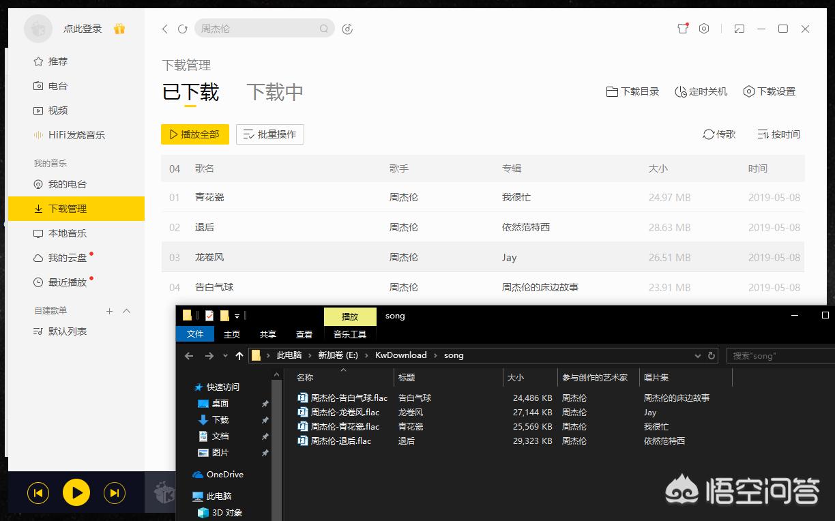Add a new playlist with plus icon
The height and width of the screenshot is (521, 835).
pos(109,311)
